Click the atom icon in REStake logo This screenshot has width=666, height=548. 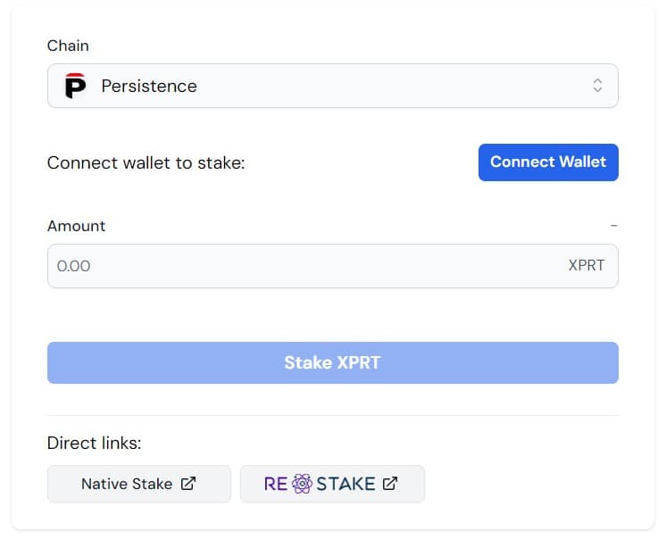pos(302,484)
